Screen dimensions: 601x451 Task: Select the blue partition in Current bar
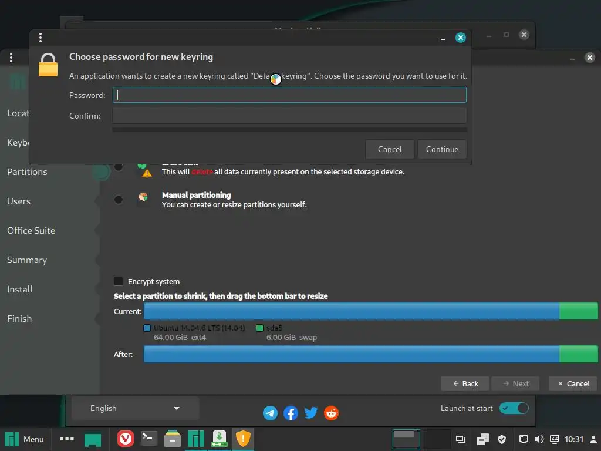click(352, 311)
